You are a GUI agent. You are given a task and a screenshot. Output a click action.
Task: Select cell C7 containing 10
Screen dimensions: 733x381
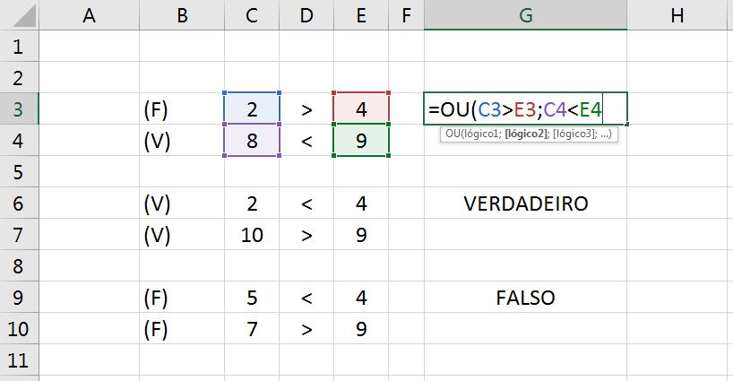click(x=252, y=235)
